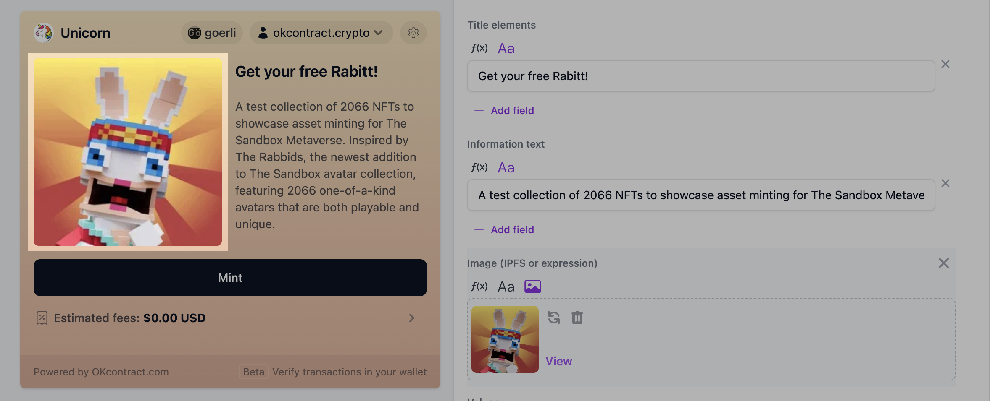The image size is (990, 401).
Task: Replace the Rabitt image using the refresh icon
Action: 554,318
